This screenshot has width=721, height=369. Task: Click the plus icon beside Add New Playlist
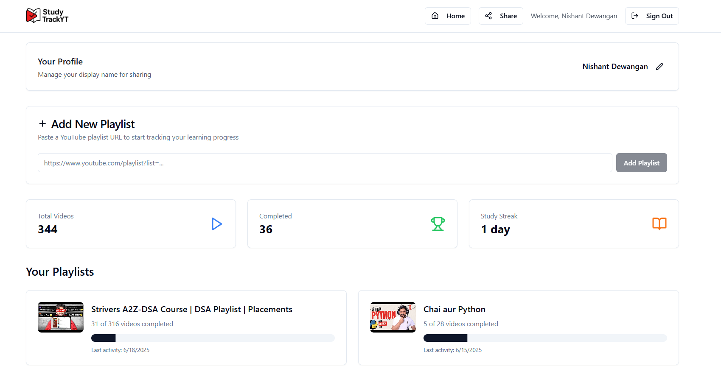(42, 124)
